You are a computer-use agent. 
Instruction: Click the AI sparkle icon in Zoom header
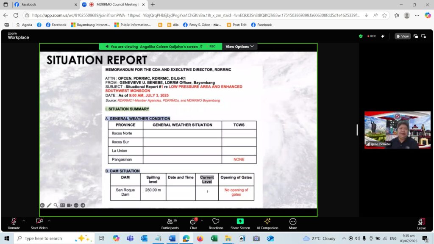pyautogui.click(x=383, y=36)
